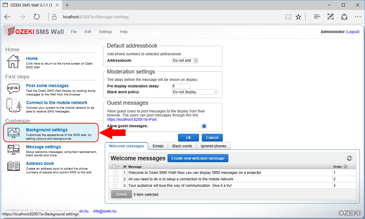Open the File menu
365x219 pixels.
coord(74,32)
